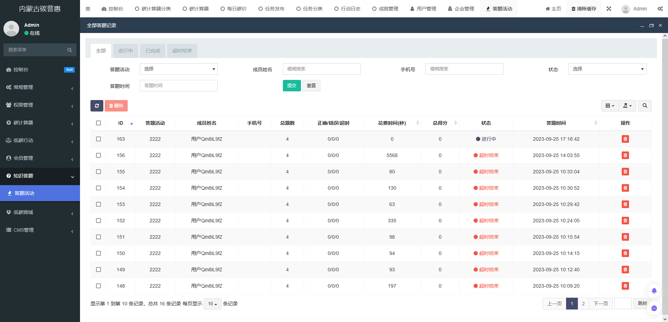Expand 会员管理 sidebar menu

click(40, 158)
